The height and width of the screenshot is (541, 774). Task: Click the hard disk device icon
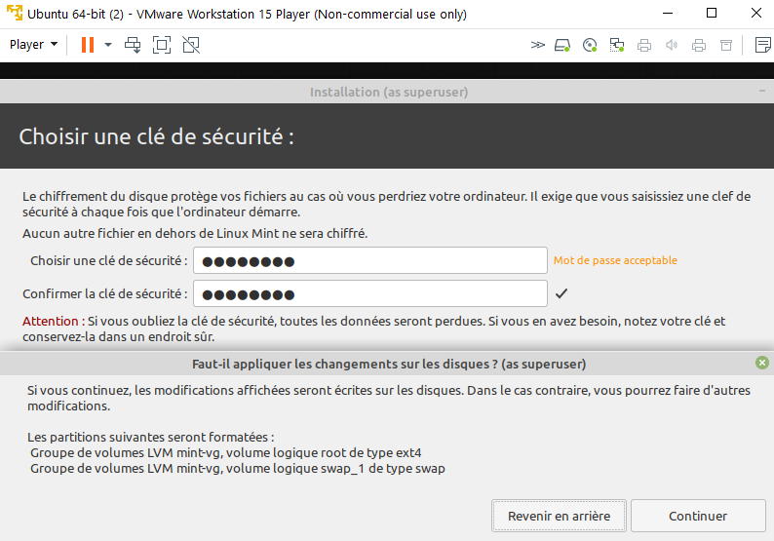(562, 46)
